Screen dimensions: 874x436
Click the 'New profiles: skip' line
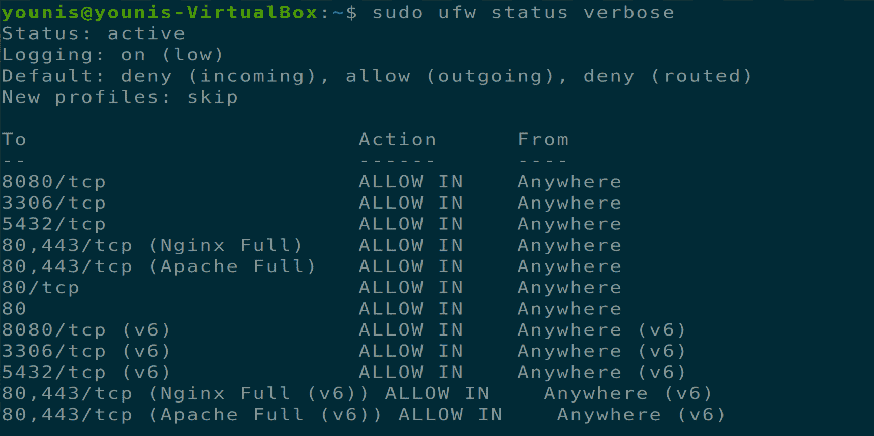(120, 97)
